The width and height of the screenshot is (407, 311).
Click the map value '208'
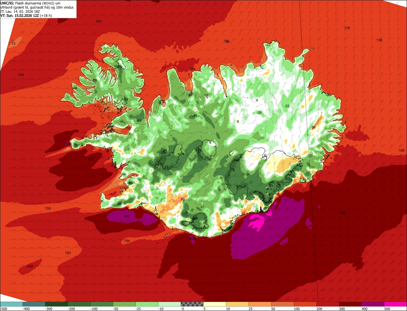[x=30, y=266]
